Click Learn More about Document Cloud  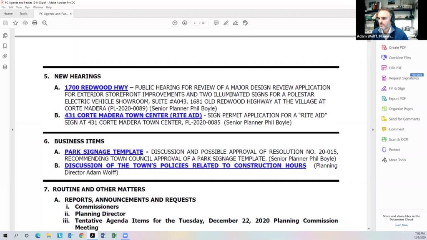pyautogui.click(x=401, y=225)
